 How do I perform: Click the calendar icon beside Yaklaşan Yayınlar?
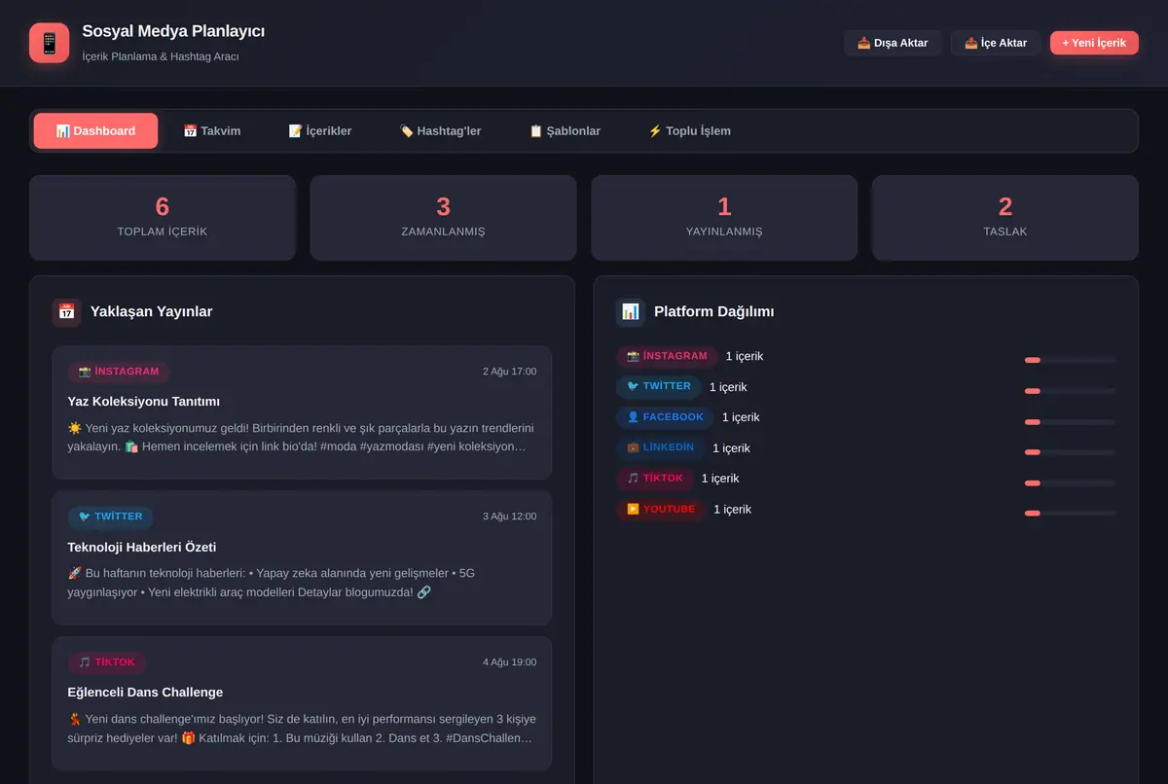[x=66, y=312]
